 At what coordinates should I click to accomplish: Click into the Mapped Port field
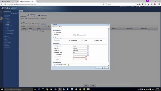point(79,59)
